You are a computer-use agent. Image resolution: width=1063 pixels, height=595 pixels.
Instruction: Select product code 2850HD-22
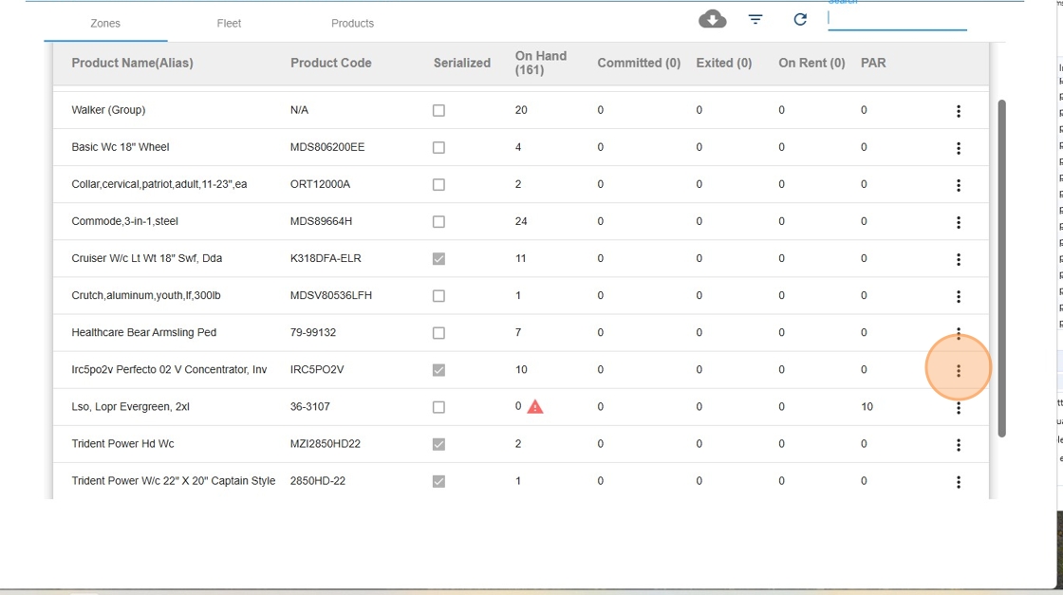tap(318, 480)
